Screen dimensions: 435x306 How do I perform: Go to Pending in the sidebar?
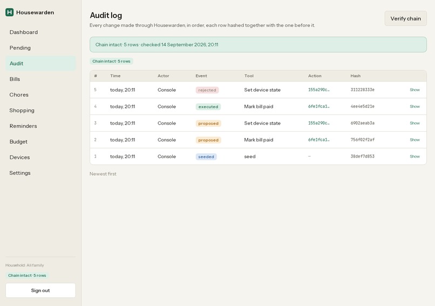click(40, 47)
